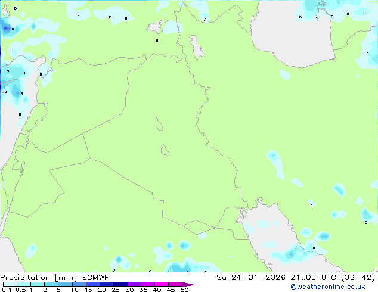Pick the 15–20 mm legend color swatch
The height and width of the screenshot is (292, 378).
click(93, 284)
